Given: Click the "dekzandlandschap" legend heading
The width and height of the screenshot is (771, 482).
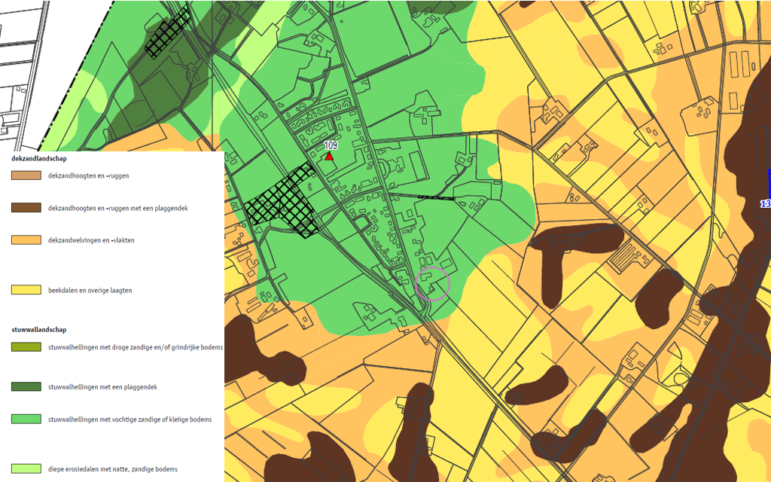Looking at the screenshot, I should pos(39,159).
